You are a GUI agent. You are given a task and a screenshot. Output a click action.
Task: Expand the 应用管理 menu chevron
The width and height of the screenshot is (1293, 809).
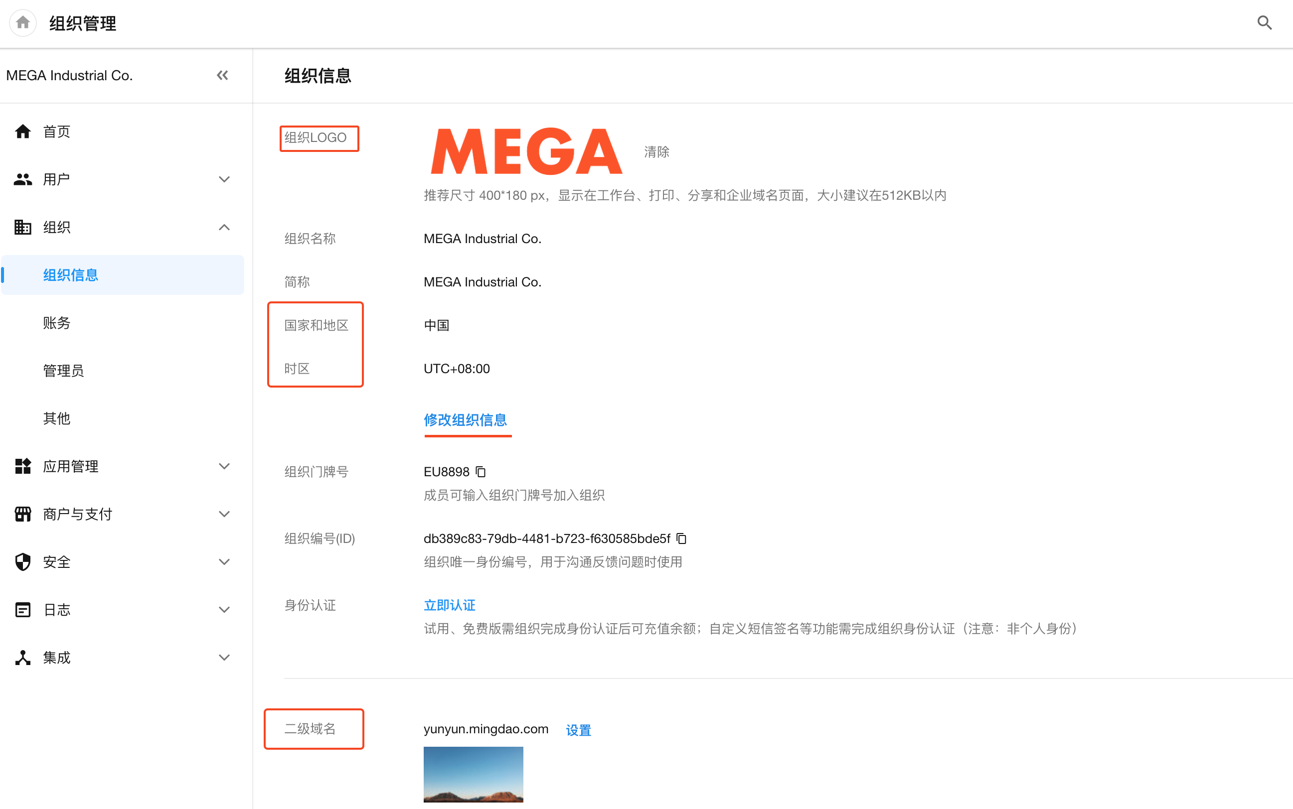(224, 466)
